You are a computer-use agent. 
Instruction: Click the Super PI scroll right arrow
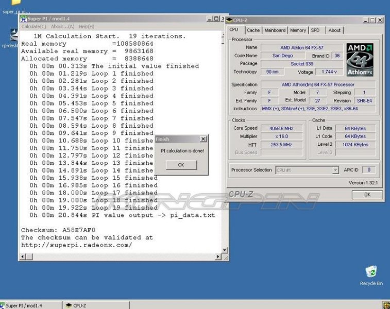pos(218,256)
